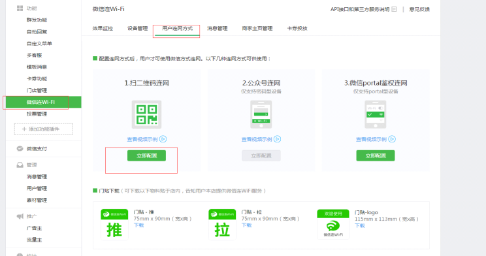Download the 门贴-logo sticker
This screenshot has width=486, height=256.
click(x=360, y=225)
